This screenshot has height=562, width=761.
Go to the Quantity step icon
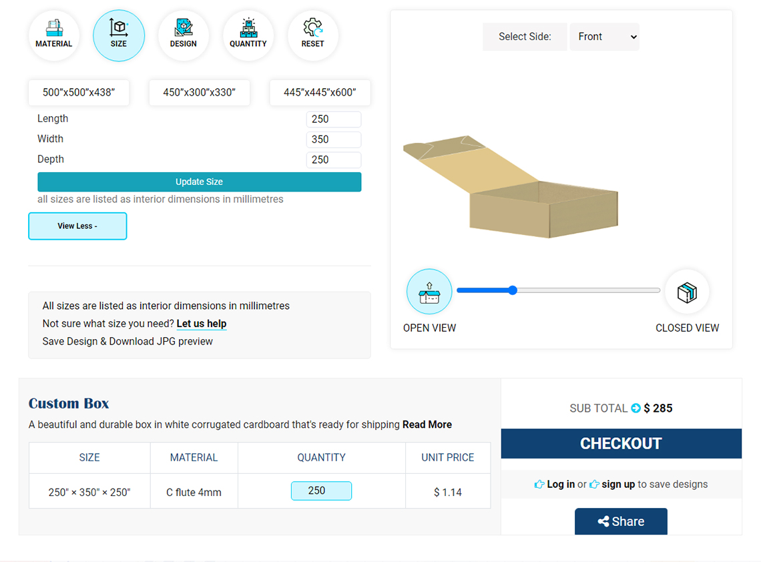click(248, 35)
